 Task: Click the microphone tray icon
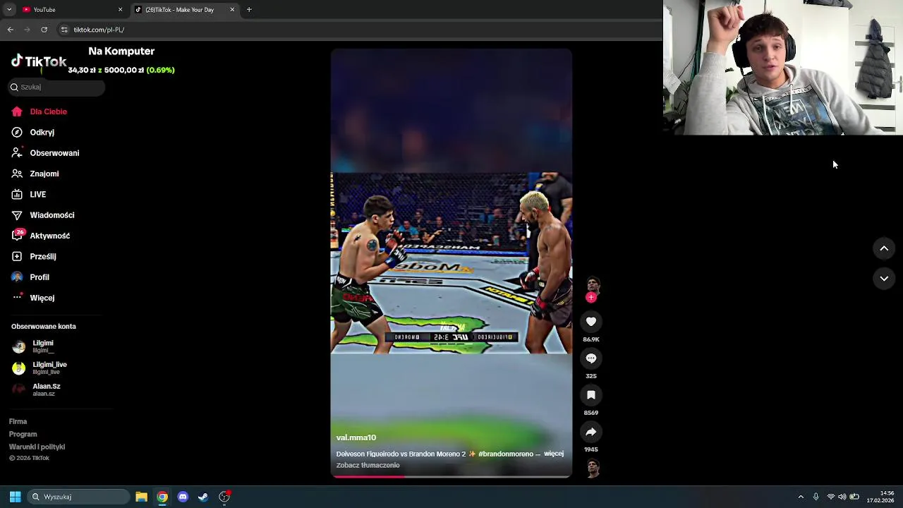(x=816, y=497)
